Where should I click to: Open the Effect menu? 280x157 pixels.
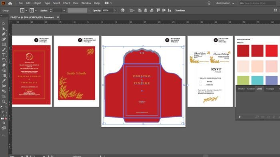[x=66, y=3]
